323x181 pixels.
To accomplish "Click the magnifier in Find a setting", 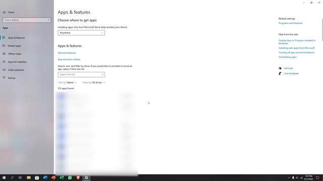I will pos(48,20).
